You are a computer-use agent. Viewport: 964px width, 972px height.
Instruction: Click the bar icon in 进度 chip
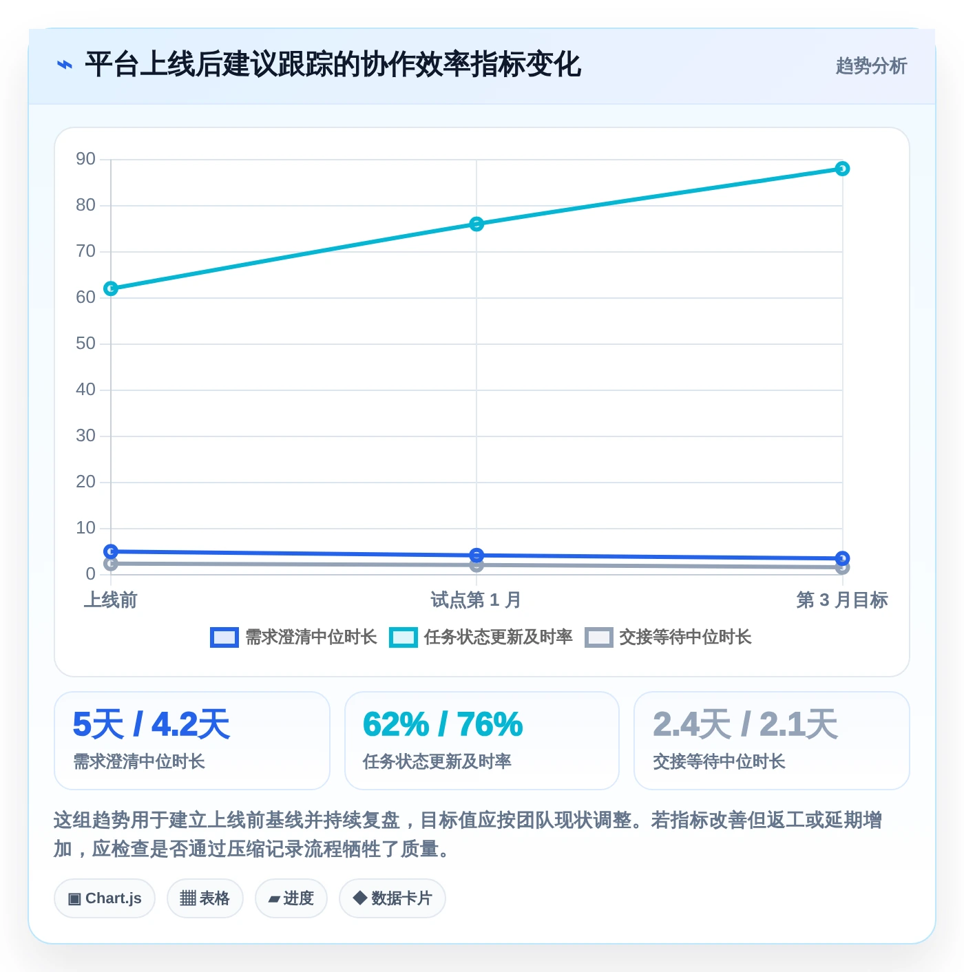click(x=274, y=899)
